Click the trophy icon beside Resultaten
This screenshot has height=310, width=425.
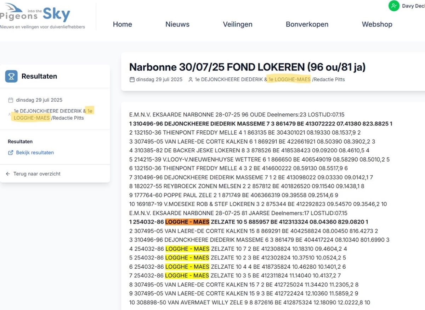[11, 76]
